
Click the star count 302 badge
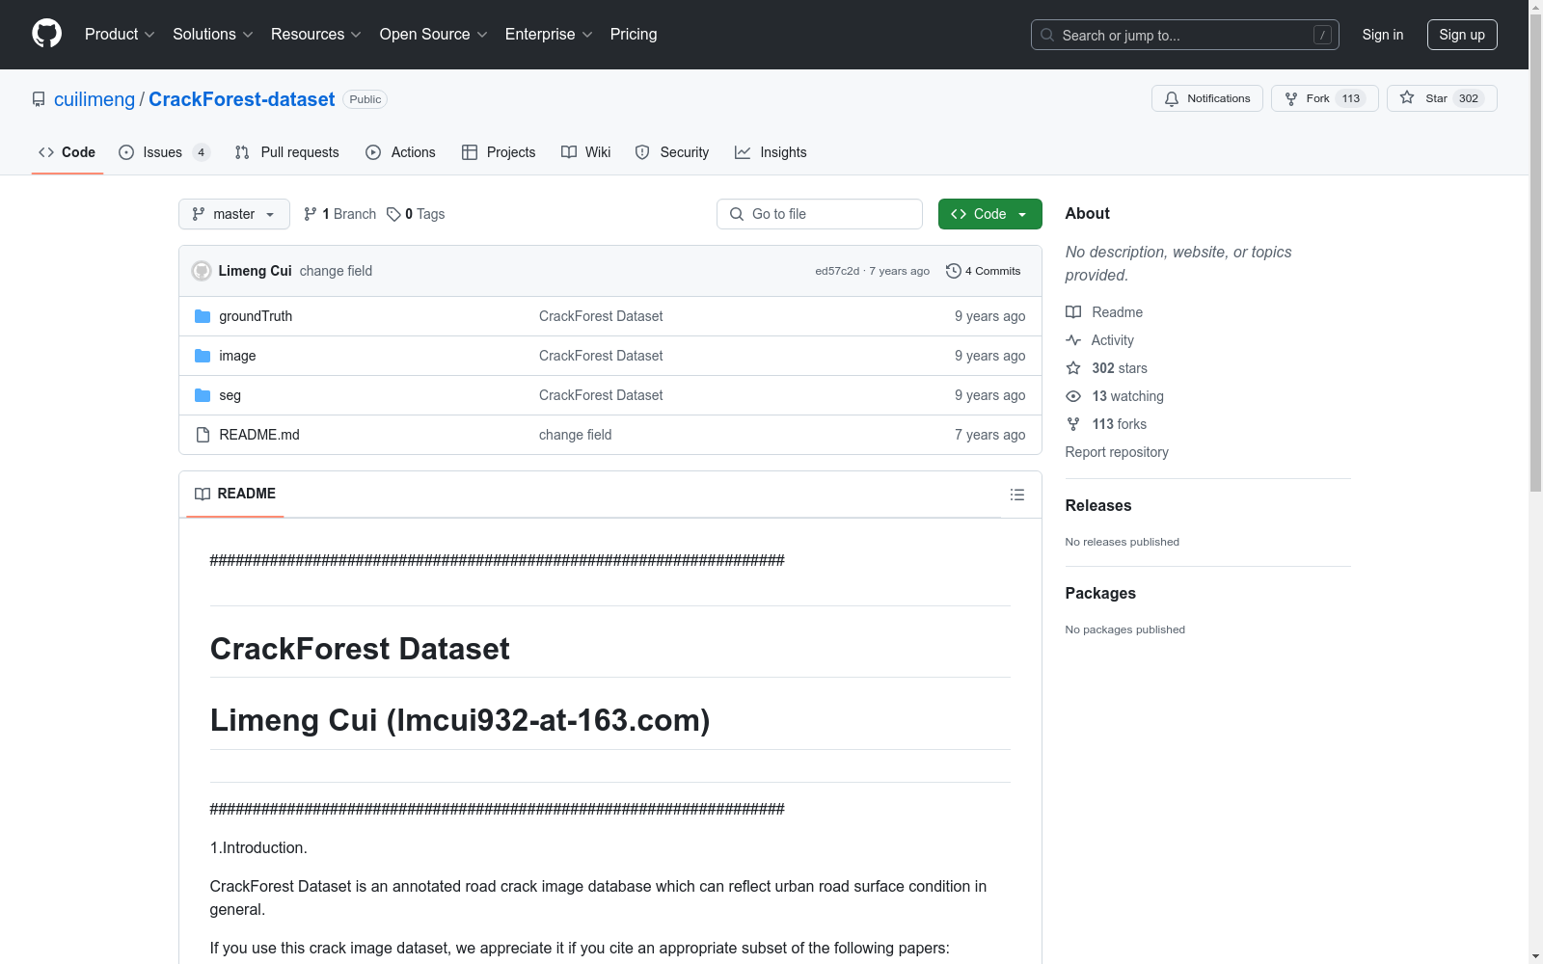point(1469,98)
